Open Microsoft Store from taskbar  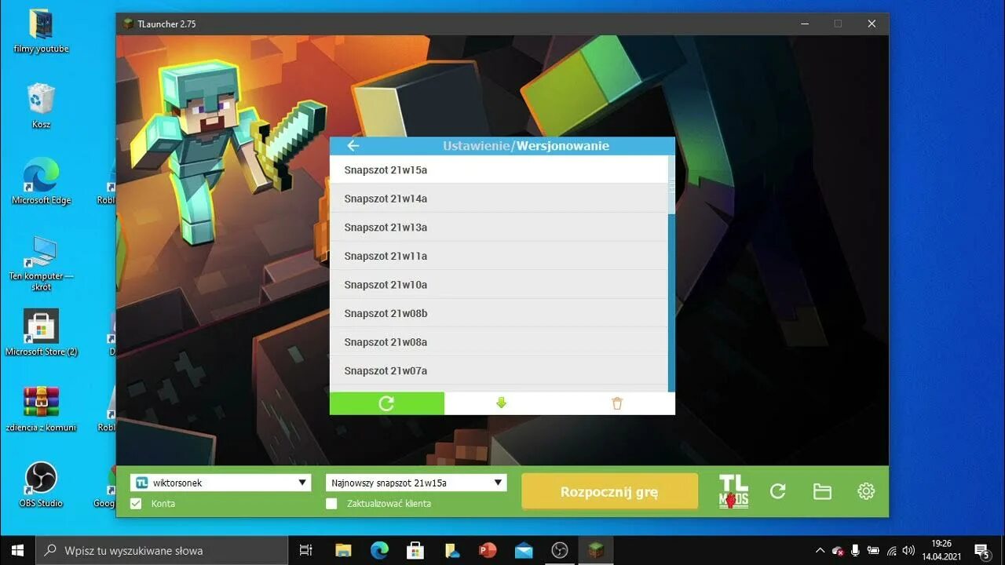point(415,550)
